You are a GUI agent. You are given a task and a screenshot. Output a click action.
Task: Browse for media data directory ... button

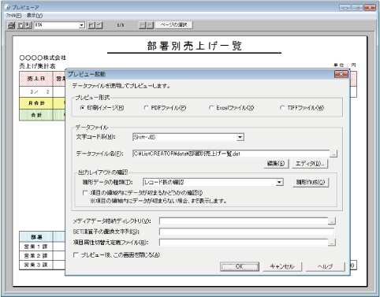[x=332, y=221]
